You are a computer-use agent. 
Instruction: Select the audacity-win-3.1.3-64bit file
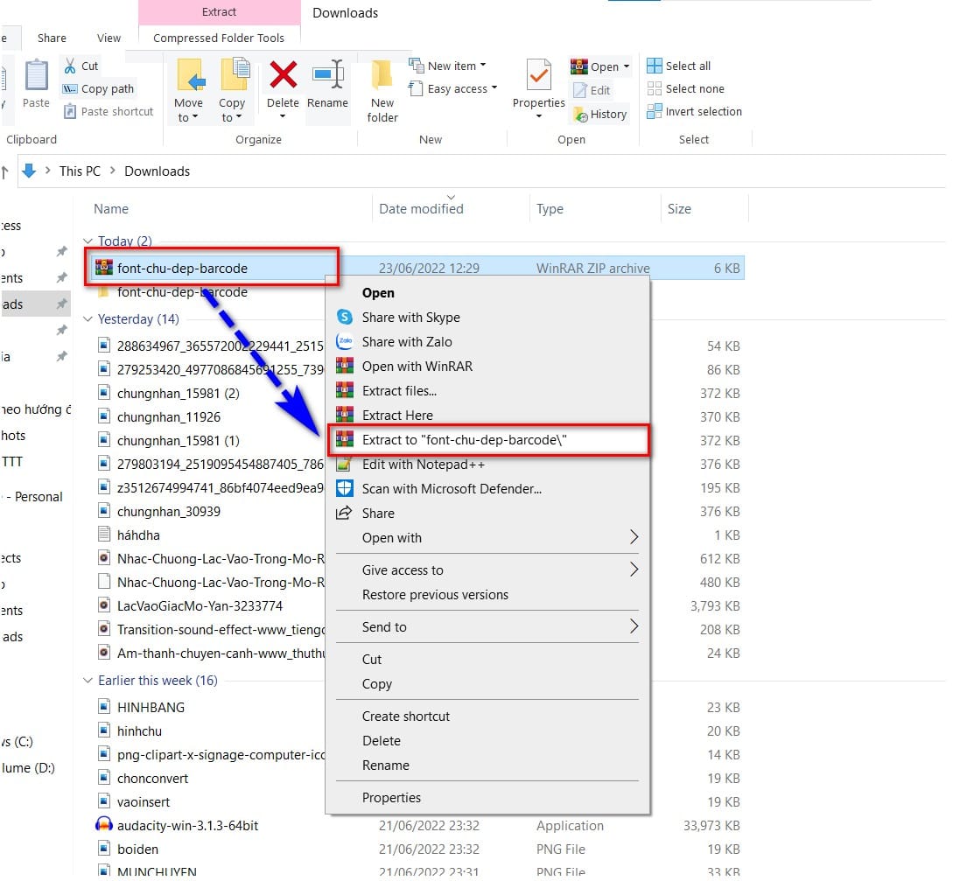[187, 826]
